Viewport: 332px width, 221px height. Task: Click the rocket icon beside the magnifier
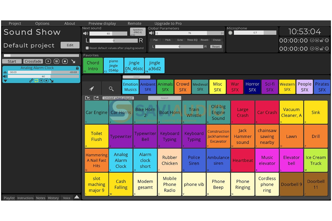(x=92, y=89)
